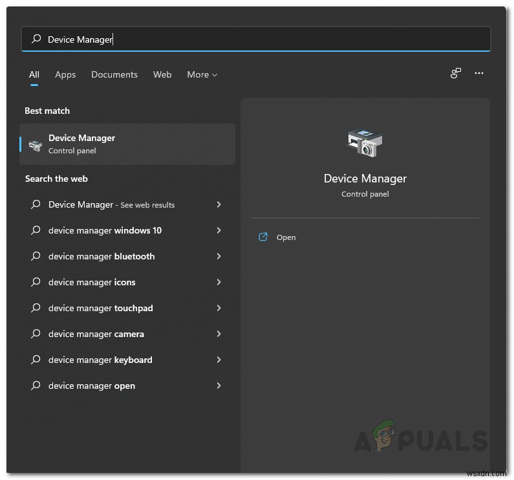The image size is (514, 480).
Task: Click the 'Device Manager' title in preview pane
Action: [365, 179]
